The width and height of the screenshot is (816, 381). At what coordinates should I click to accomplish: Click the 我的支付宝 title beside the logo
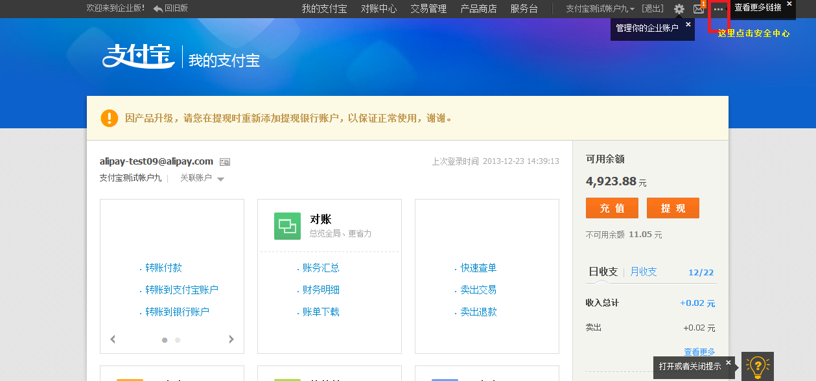click(x=224, y=61)
